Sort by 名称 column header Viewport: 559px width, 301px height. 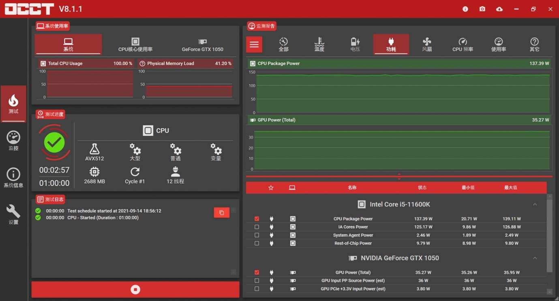pyautogui.click(x=352, y=188)
